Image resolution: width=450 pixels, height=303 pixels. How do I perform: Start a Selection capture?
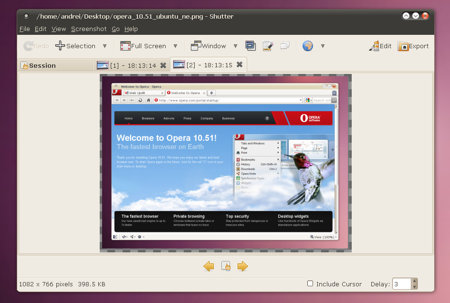[x=75, y=46]
